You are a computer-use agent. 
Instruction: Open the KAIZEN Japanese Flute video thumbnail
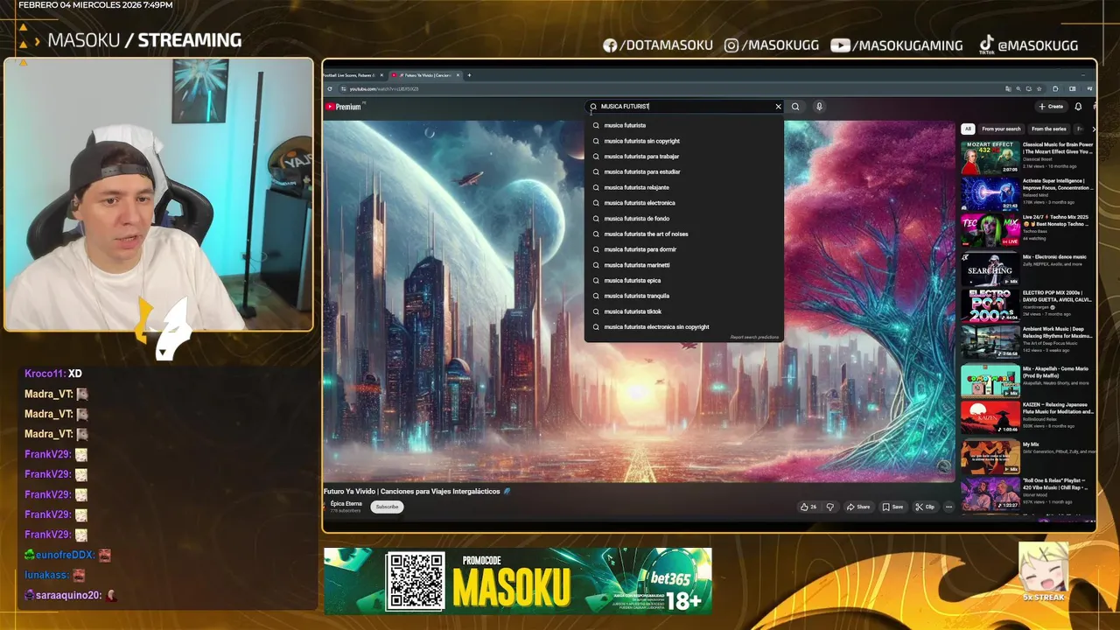pos(990,417)
